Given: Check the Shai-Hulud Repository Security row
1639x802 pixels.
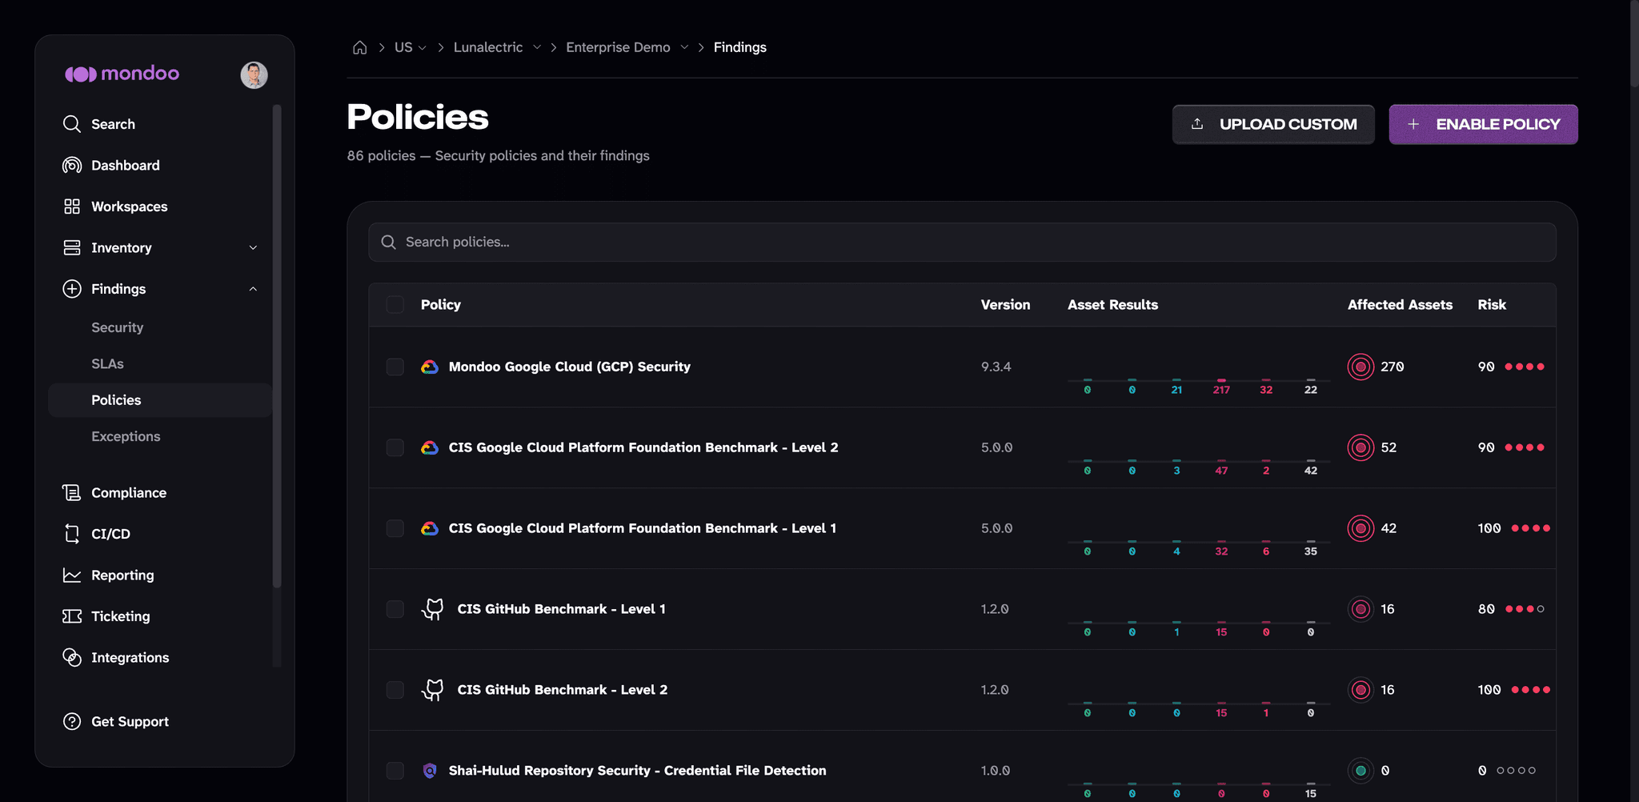Looking at the screenshot, I should pos(395,771).
